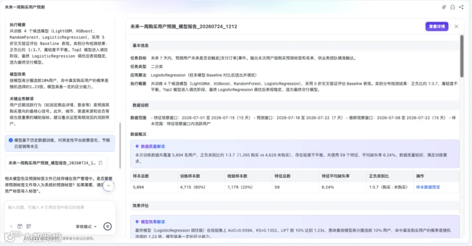The image size is (472, 246).
Task: Click the 数据质量解读 insight icon
Action: tap(137, 146)
